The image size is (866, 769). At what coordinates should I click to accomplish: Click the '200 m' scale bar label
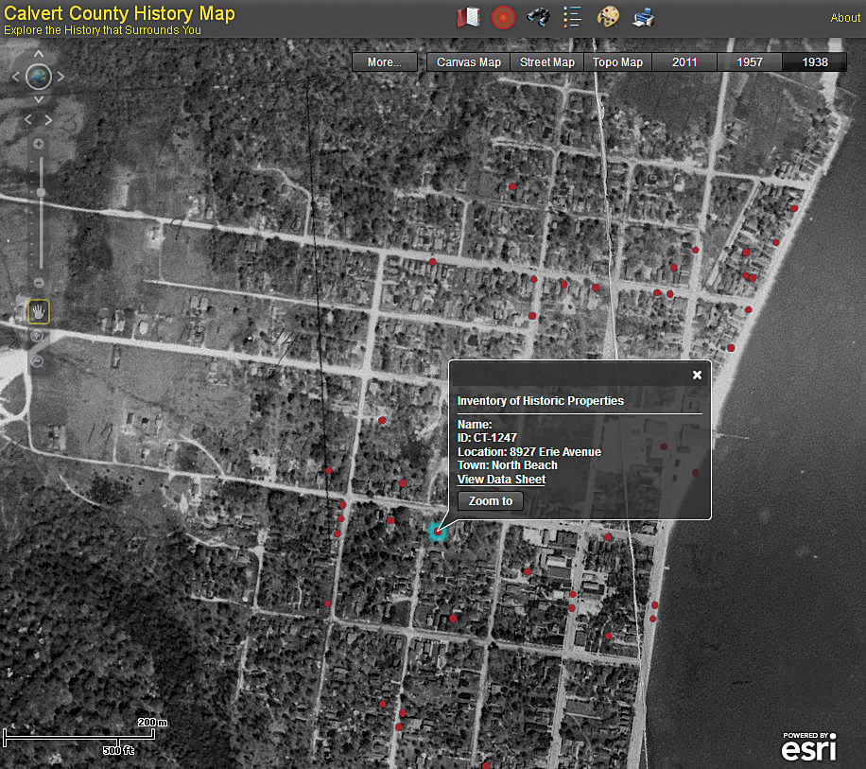(152, 722)
